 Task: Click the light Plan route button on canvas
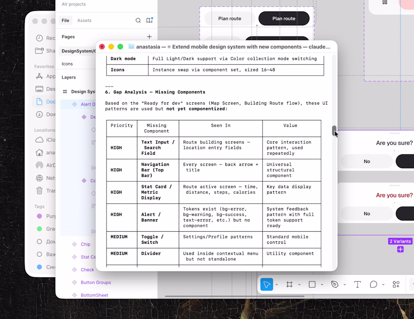[x=230, y=18]
